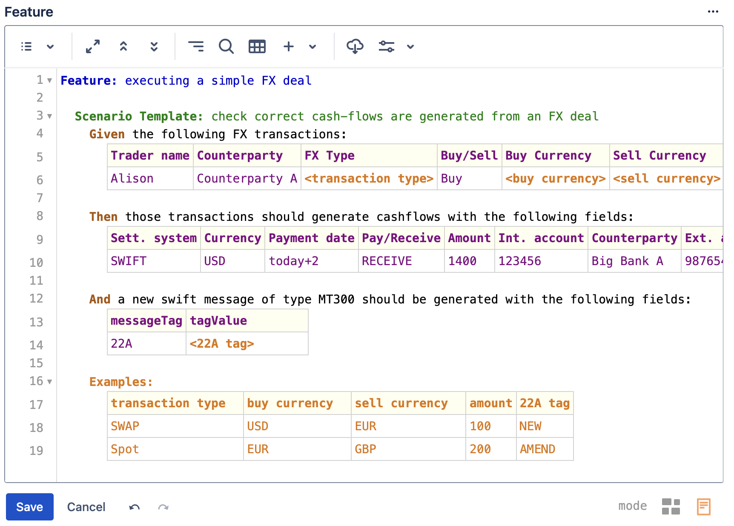This screenshot has height=526, width=734.
Task: Expand the dropdown beside the list icon
Action: [x=50, y=46]
